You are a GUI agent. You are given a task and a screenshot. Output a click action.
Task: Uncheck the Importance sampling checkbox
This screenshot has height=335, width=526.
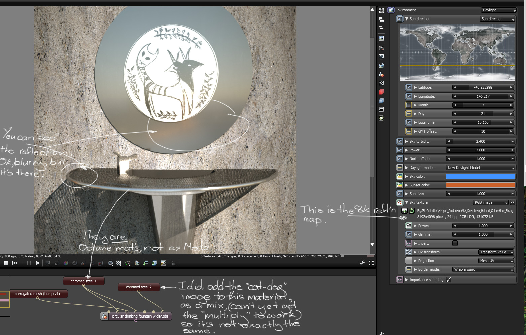(449, 280)
